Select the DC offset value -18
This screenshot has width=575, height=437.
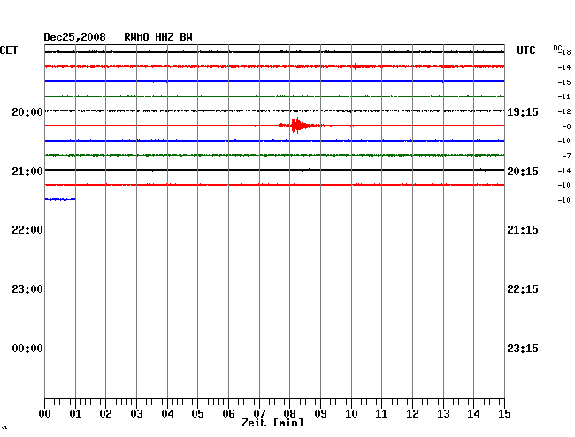pos(565,52)
